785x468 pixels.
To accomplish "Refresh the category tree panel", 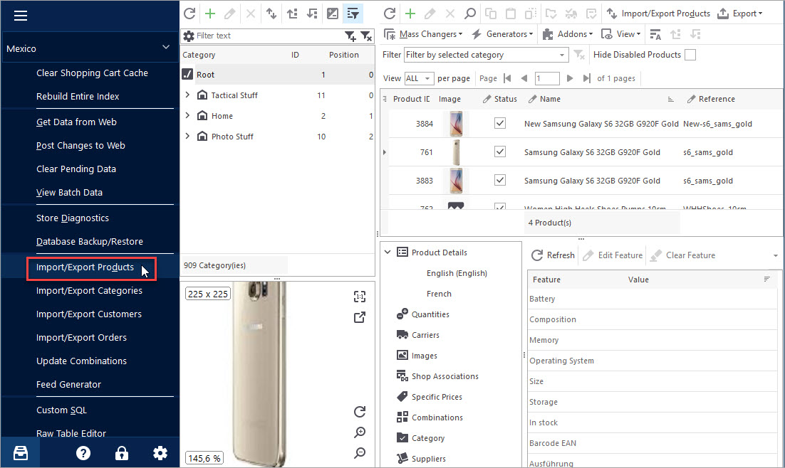I will (189, 14).
